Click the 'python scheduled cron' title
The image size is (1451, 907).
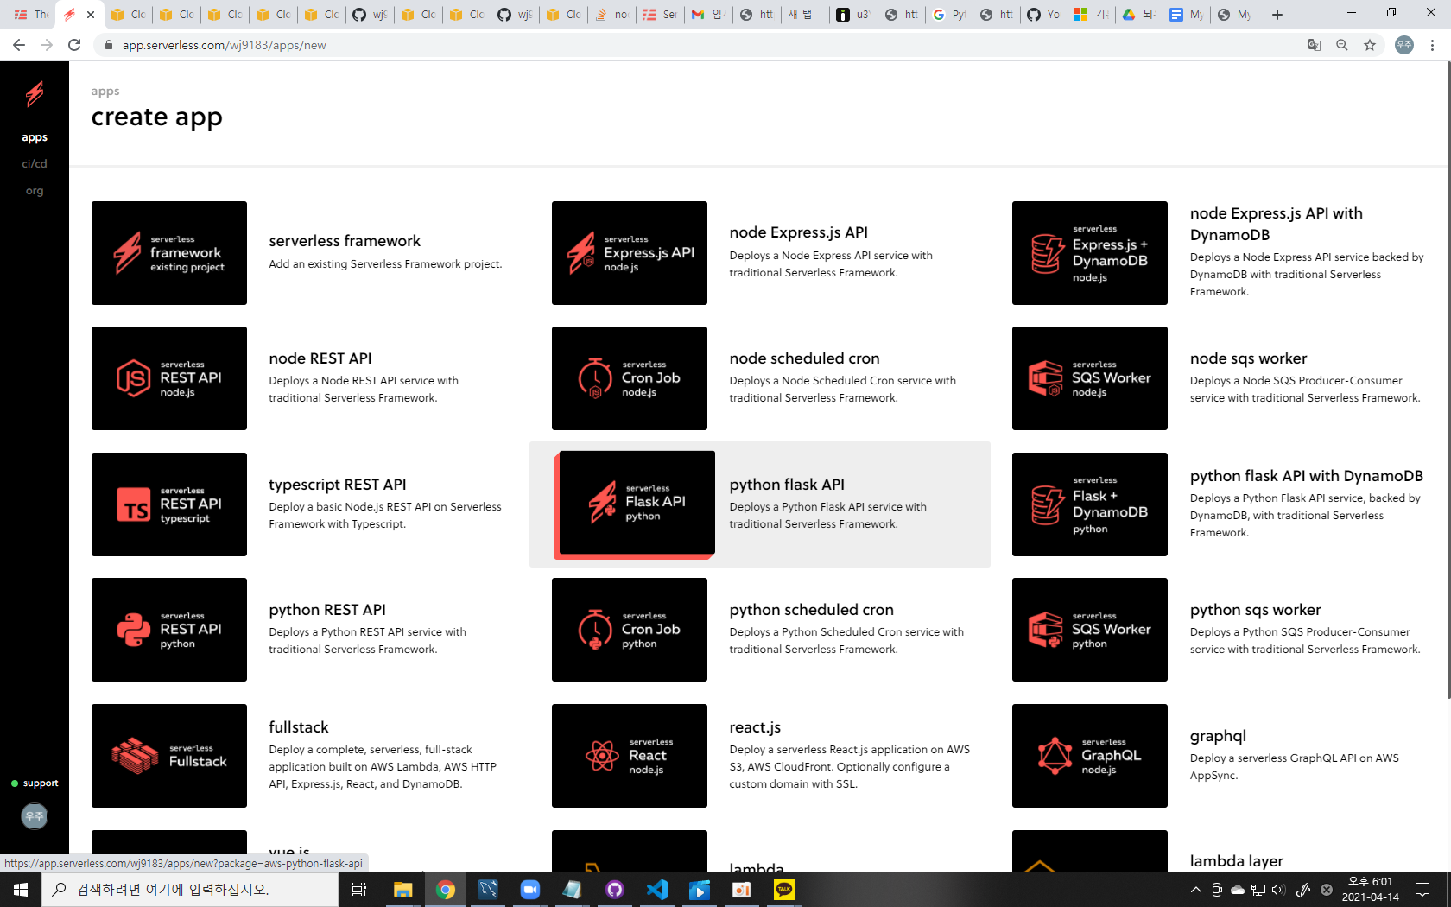coord(812,610)
